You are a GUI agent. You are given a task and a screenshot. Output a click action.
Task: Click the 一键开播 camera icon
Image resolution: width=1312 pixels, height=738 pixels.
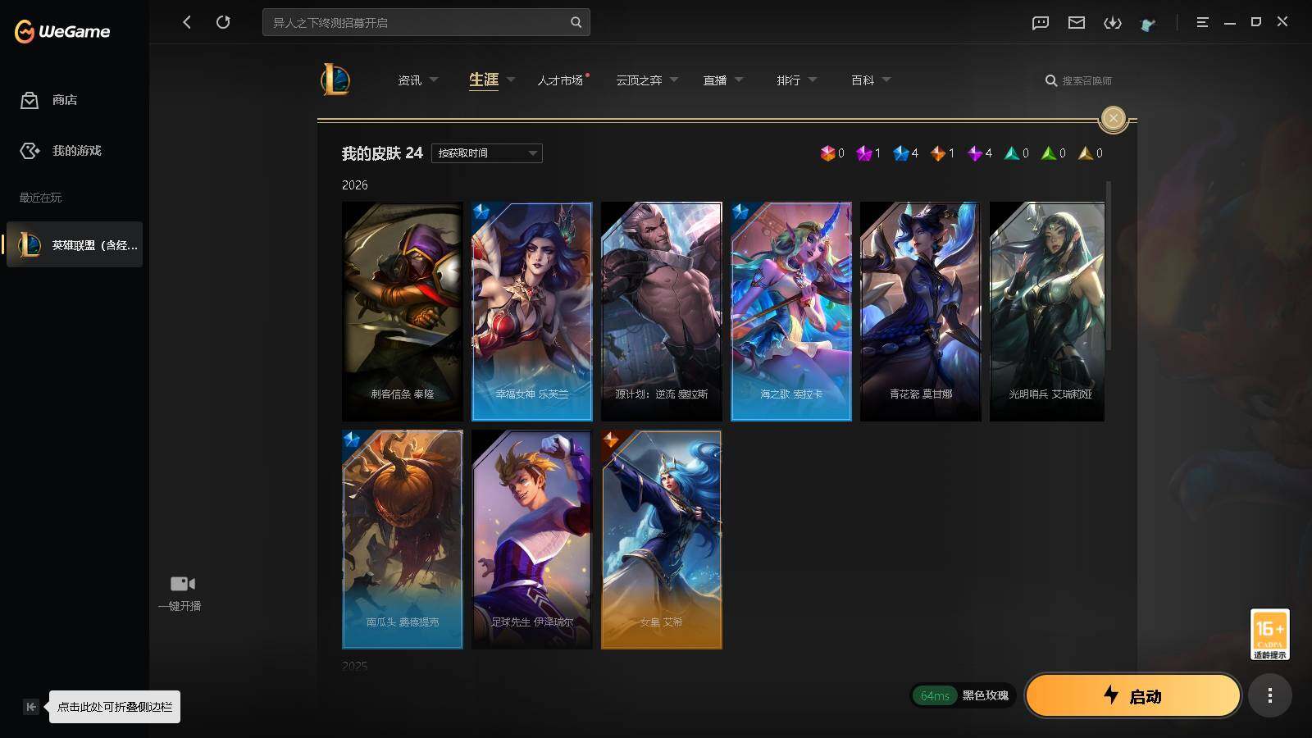182,584
